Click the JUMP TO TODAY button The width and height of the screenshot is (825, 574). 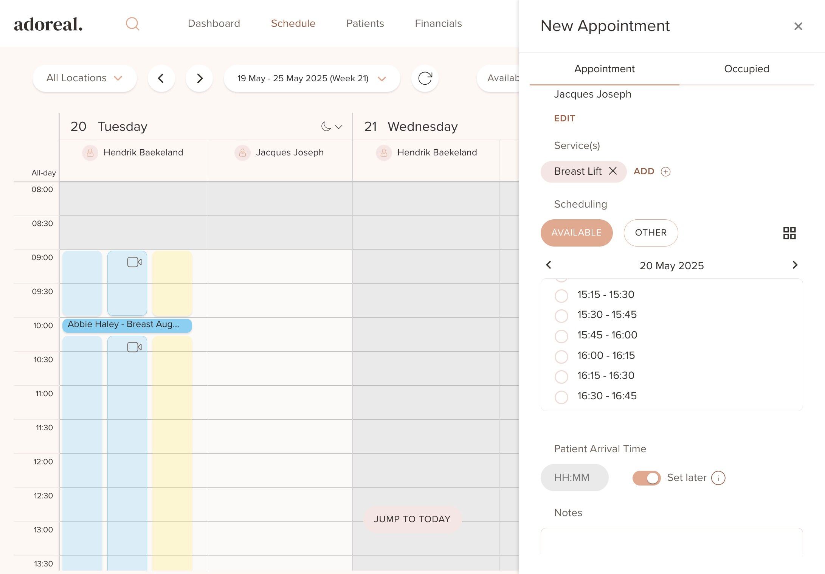(x=412, y=519)
